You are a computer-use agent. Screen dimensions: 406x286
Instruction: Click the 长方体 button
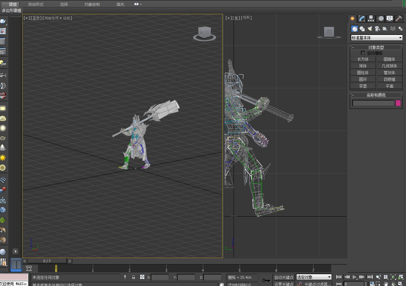click(x=363, y=59)
